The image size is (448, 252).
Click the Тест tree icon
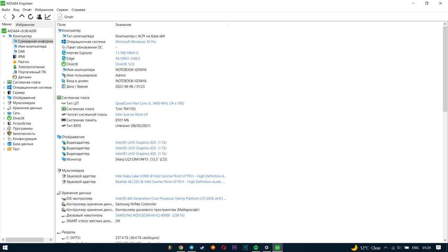point(9,149)
